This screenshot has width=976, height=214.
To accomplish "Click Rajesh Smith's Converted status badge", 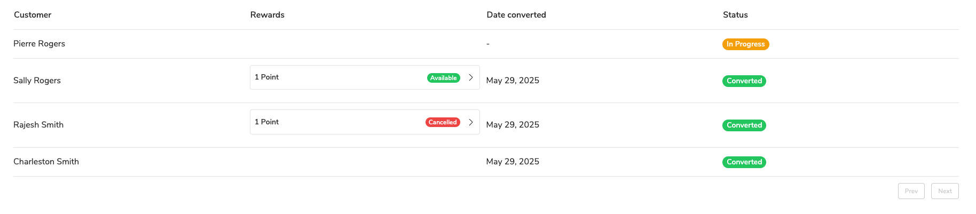I will tap(744, 125).
